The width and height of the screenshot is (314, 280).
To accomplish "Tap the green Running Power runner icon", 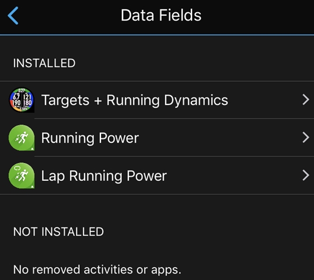I will (x=22, y=138).
